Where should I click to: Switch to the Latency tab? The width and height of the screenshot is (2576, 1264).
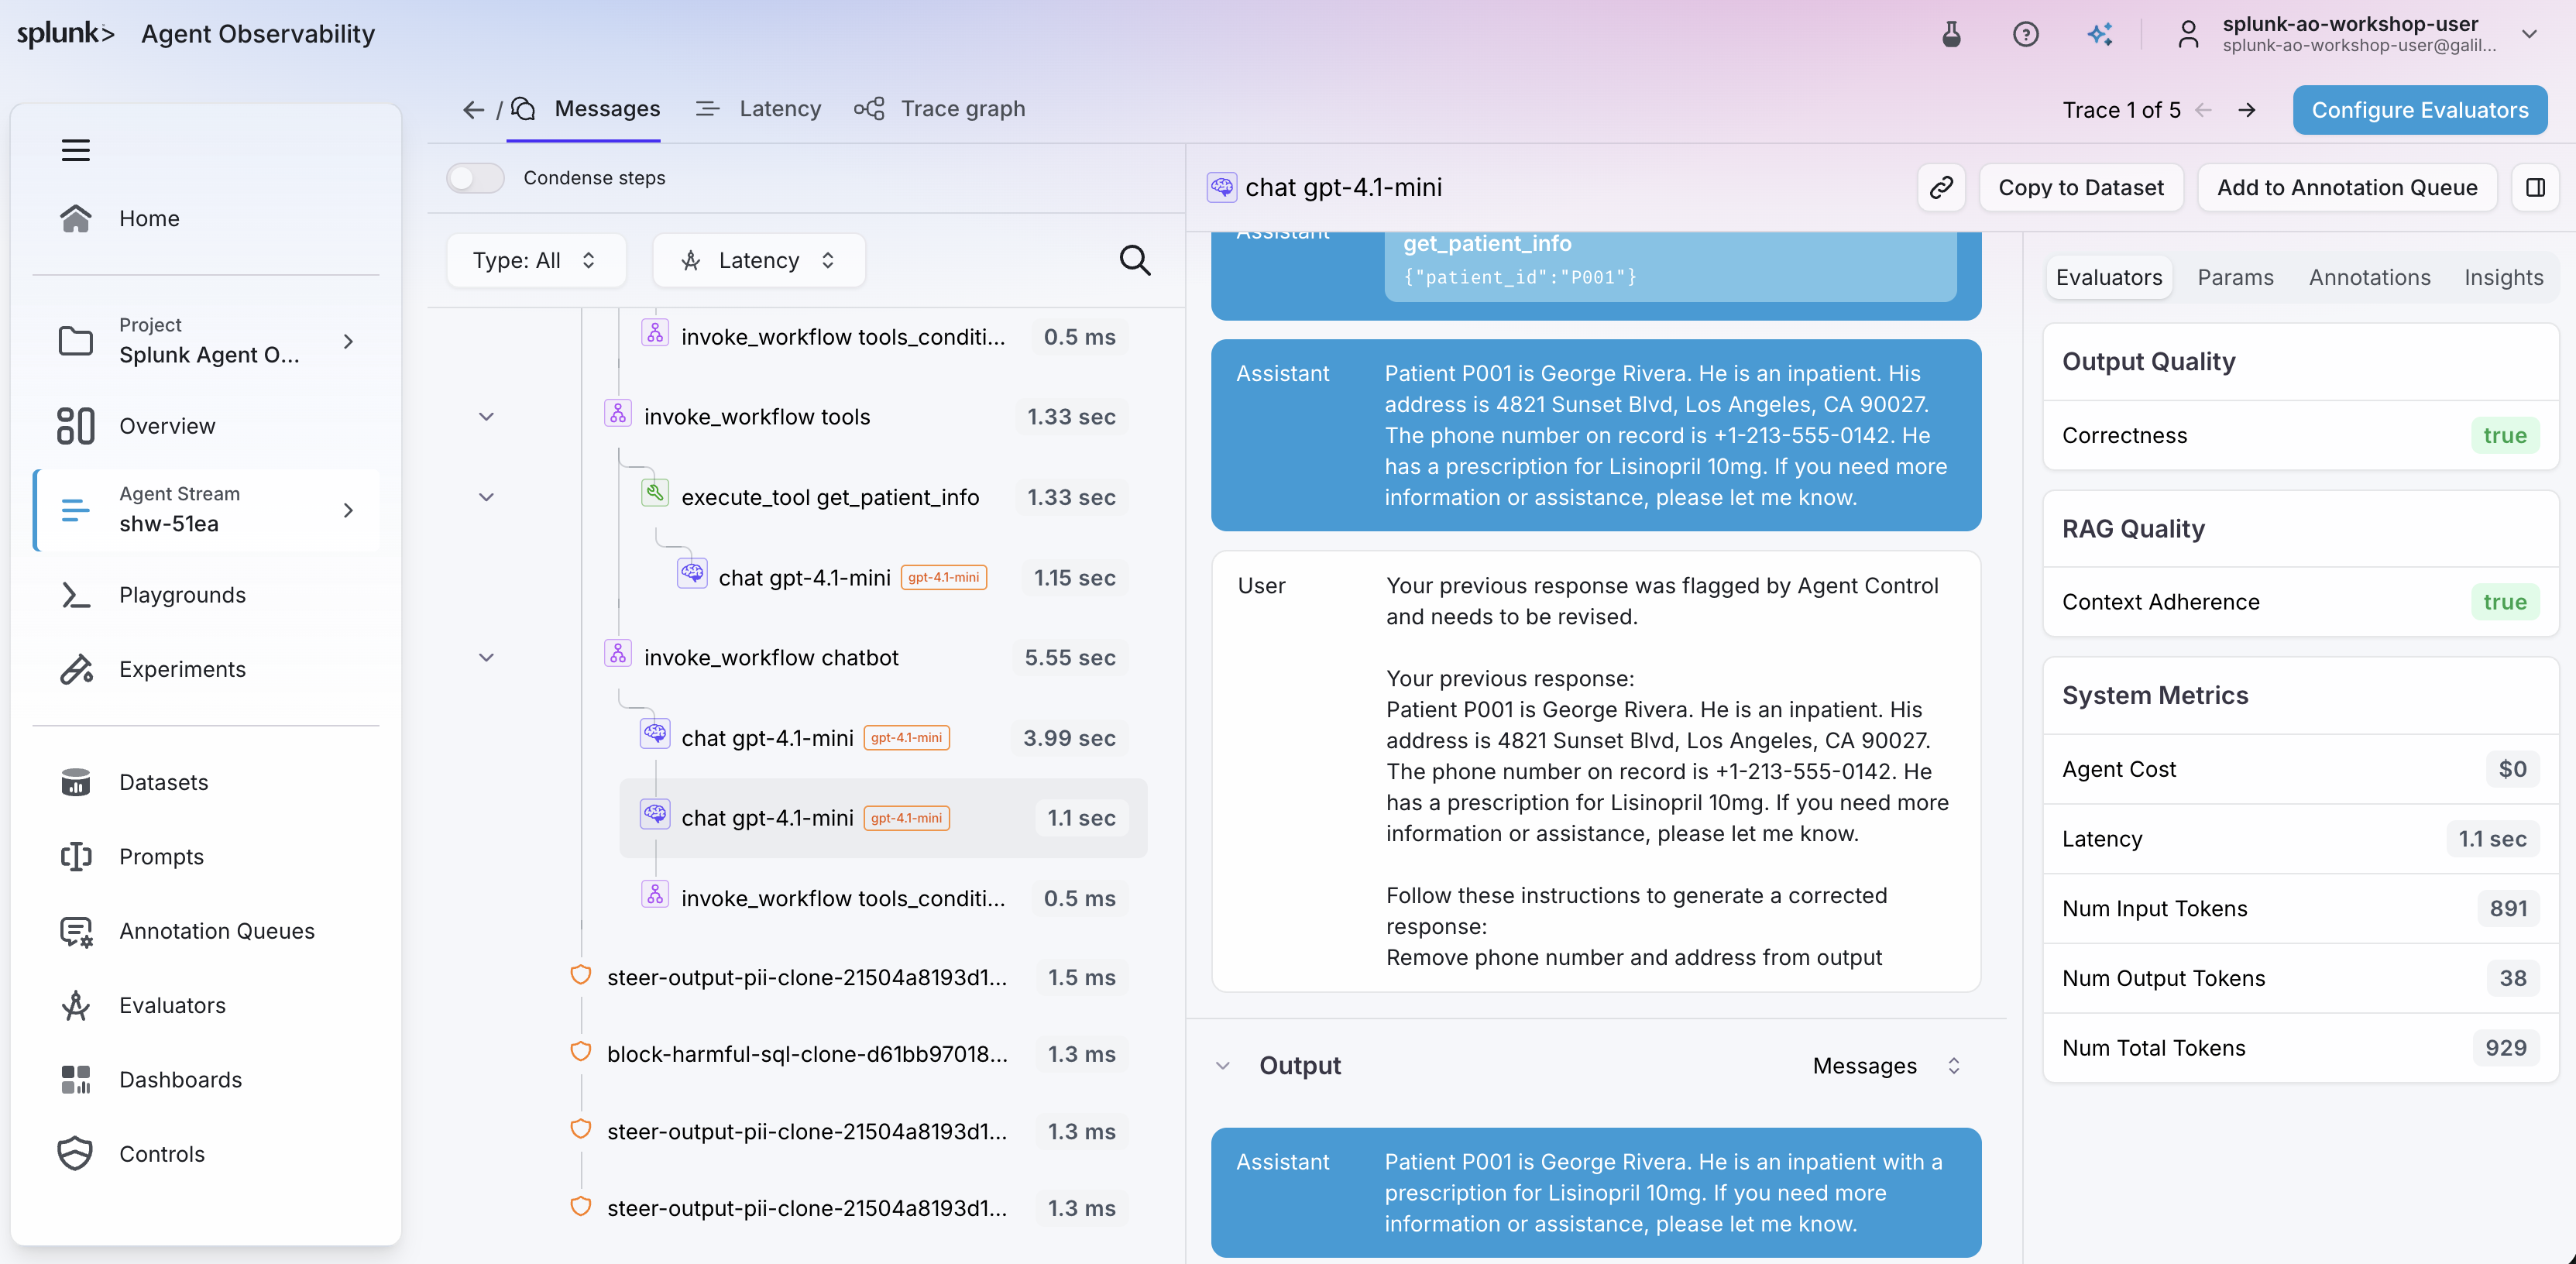[759, 109]
